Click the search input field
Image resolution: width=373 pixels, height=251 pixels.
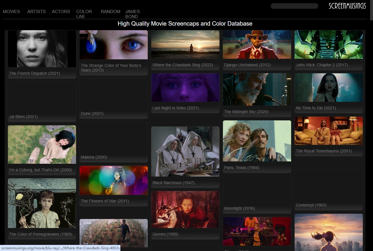[294, 6]
